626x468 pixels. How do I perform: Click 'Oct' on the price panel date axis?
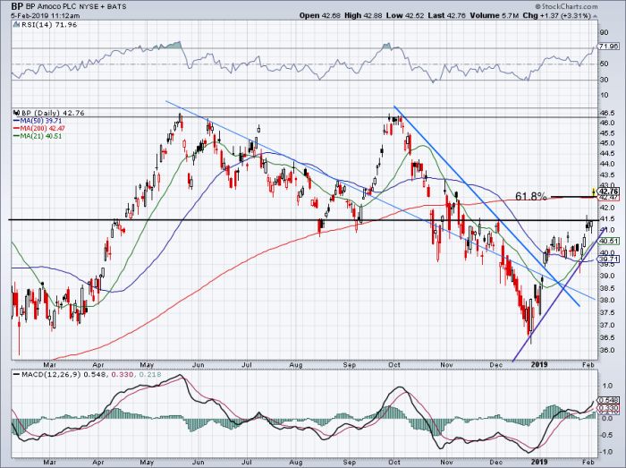point(394,364)
